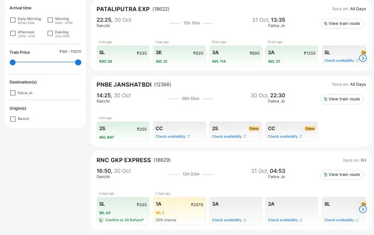This screenshot has width=374, height=235.
Task: Click refresh icon on RNC GKP 3A card
Action: tap(245, 220)
